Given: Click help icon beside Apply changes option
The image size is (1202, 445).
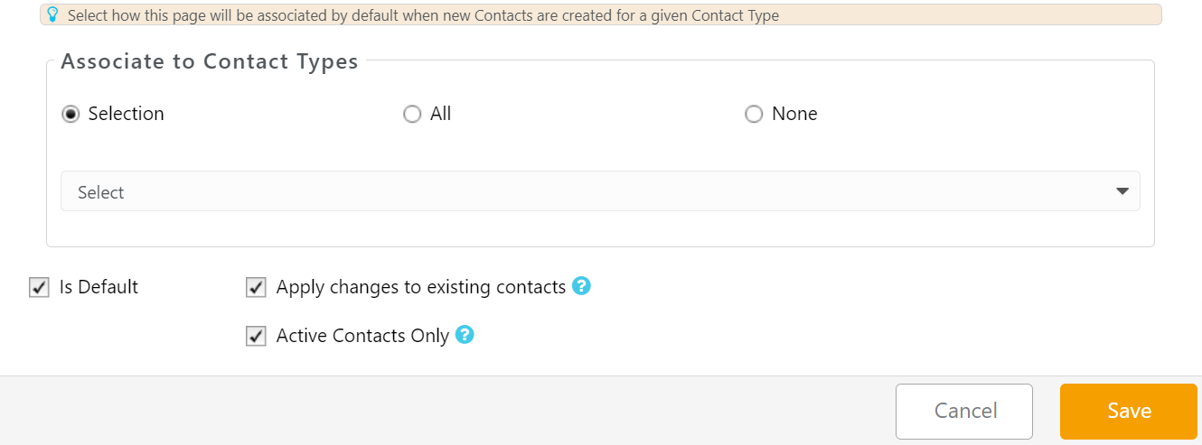Looking at the screenshot, I should pos(582,286).
